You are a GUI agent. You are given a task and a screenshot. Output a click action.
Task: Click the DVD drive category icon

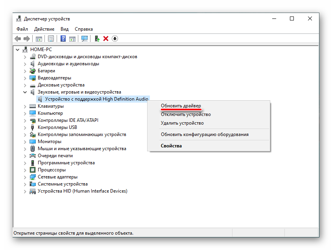(33, 57)
